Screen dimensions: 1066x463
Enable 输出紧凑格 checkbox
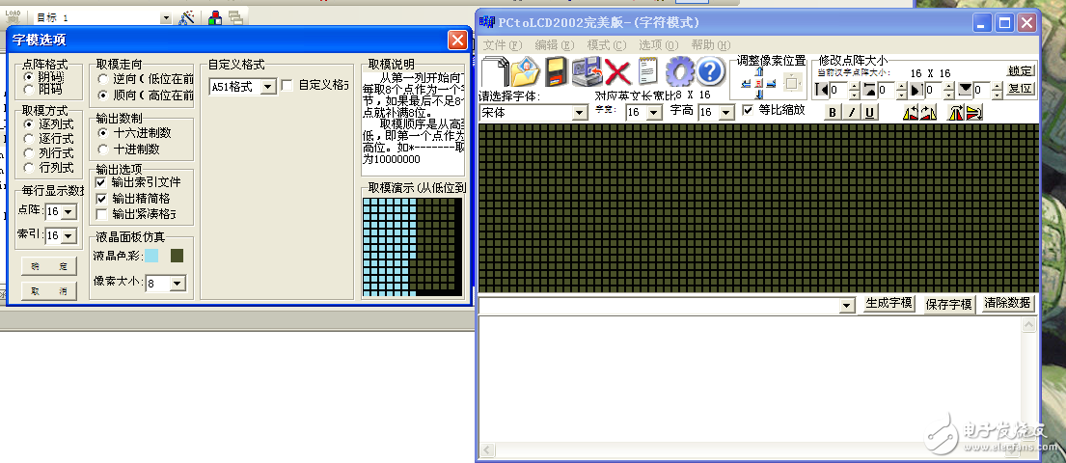(x=101, y=215)
